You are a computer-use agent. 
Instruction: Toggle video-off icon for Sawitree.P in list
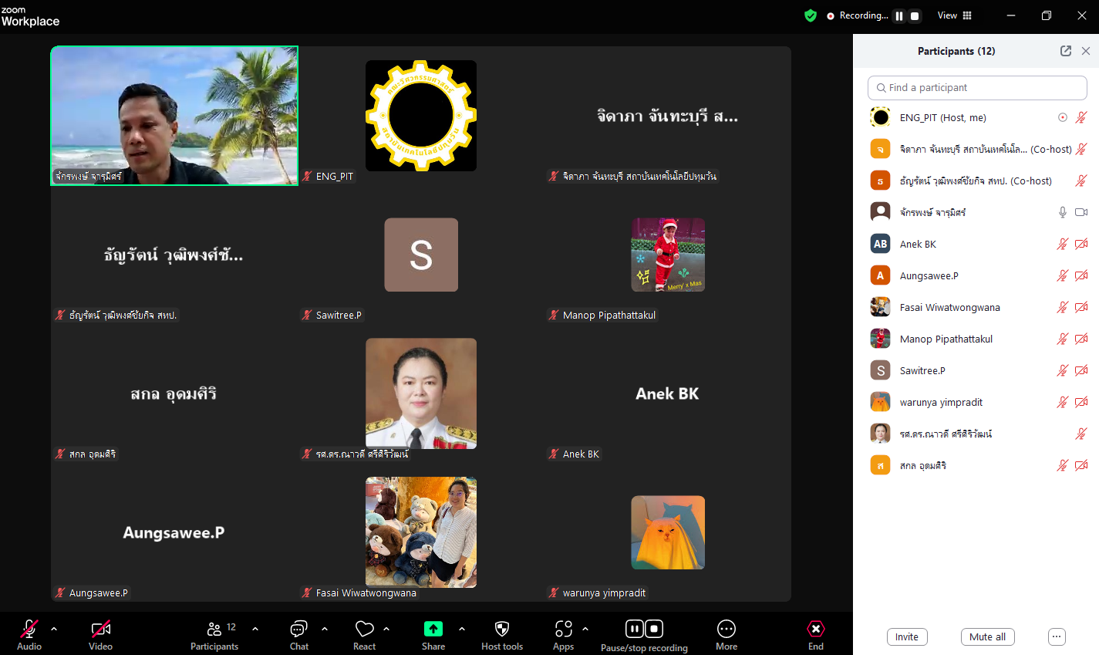[1081, 370]
